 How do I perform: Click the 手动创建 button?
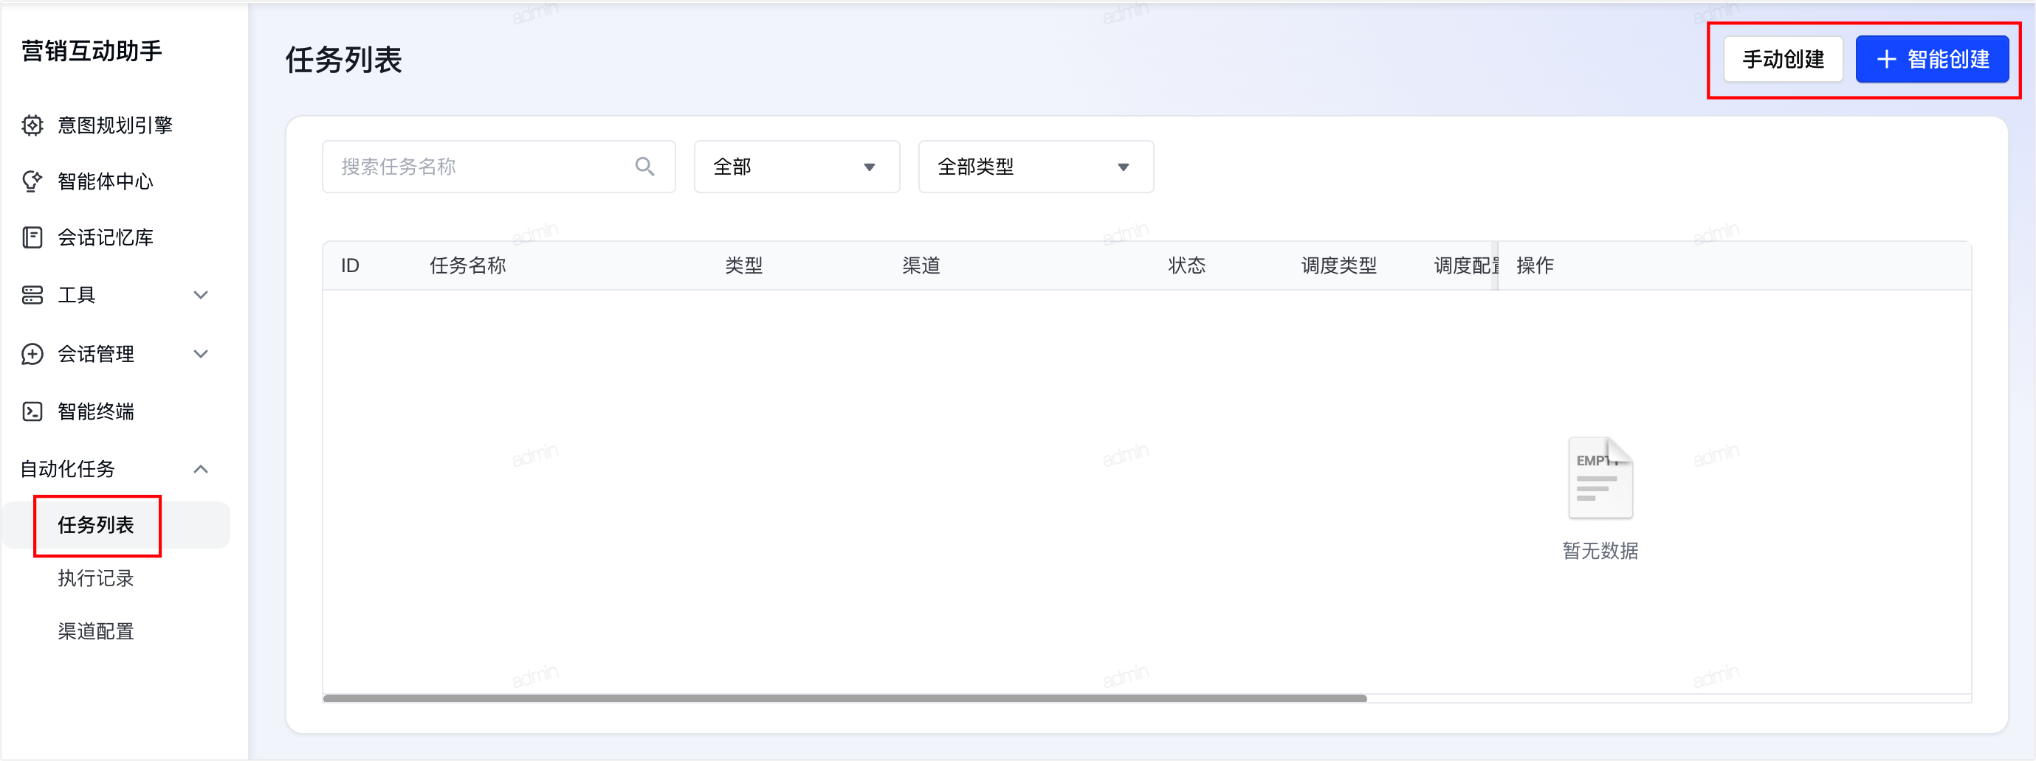[1783, 59]
